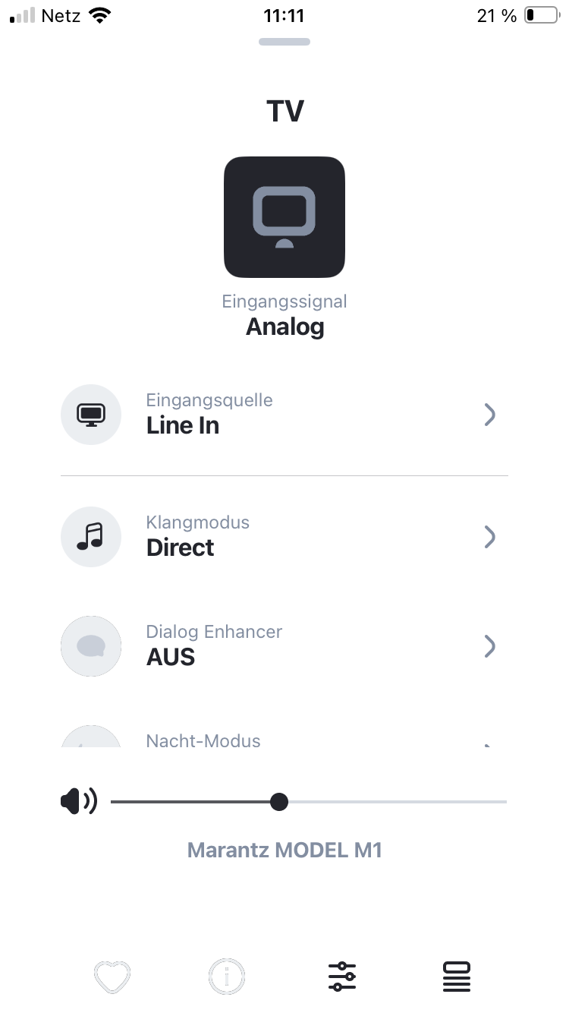Image resolution: width=569 pixels, height=1013 pixels.
Task: Open the queue list tab icon
Action: 457,976
